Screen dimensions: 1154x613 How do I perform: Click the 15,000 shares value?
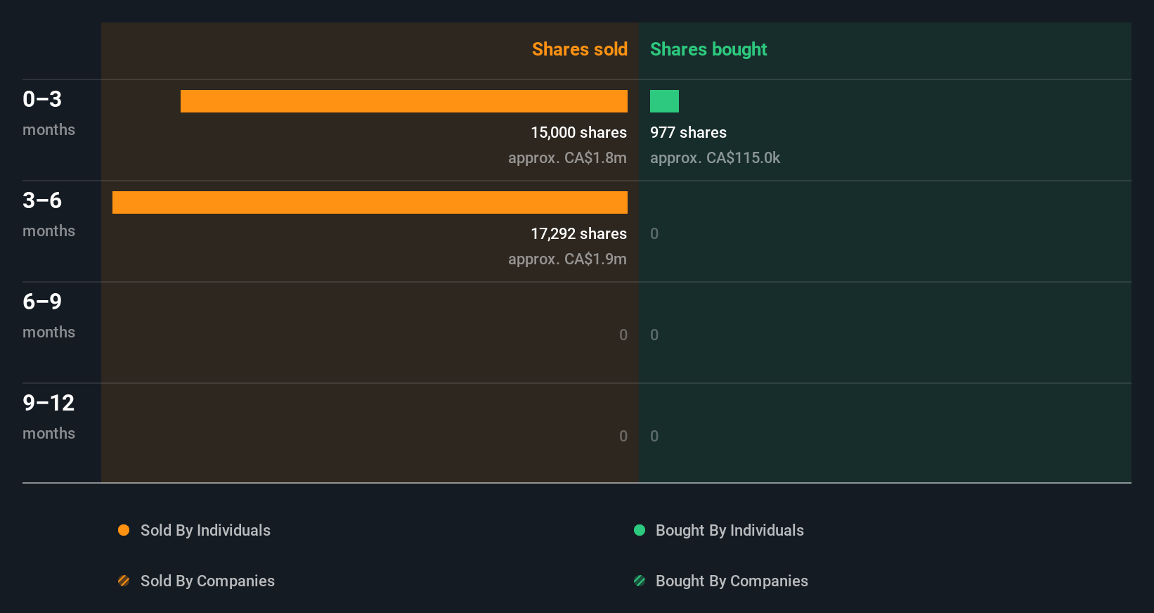click(x=578, y=132)
